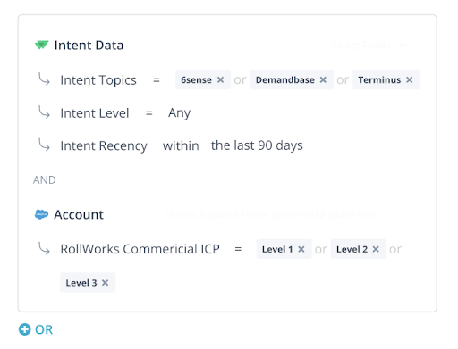Click the equals operator for RollWorks Commericial ICP
458x349 pixels.
tap(238, 249)
